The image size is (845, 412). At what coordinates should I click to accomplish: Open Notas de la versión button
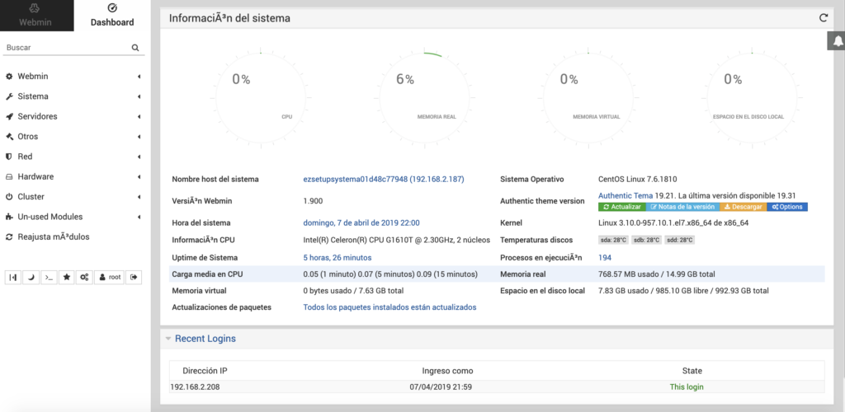(x=682, y=207)
